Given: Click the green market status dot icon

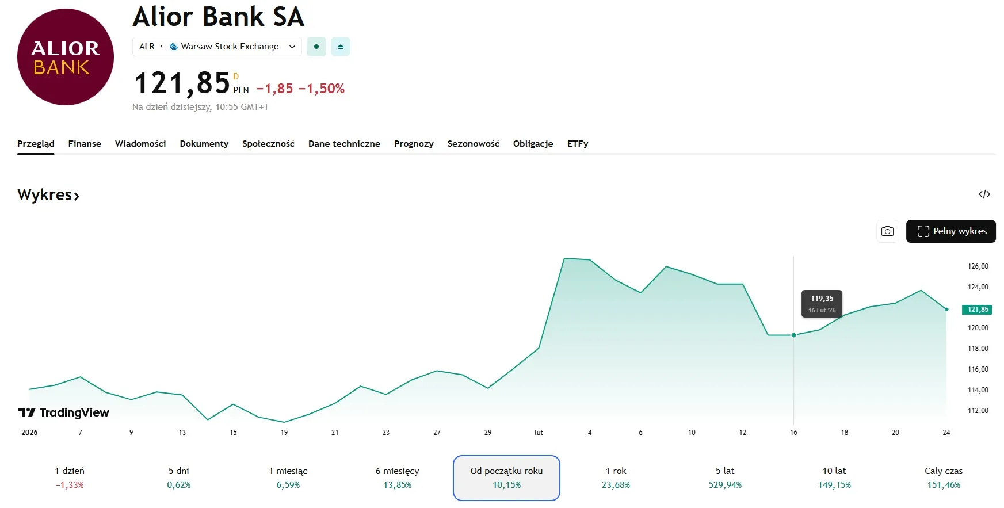Looking at the screenshot, I should pos(316,47).
